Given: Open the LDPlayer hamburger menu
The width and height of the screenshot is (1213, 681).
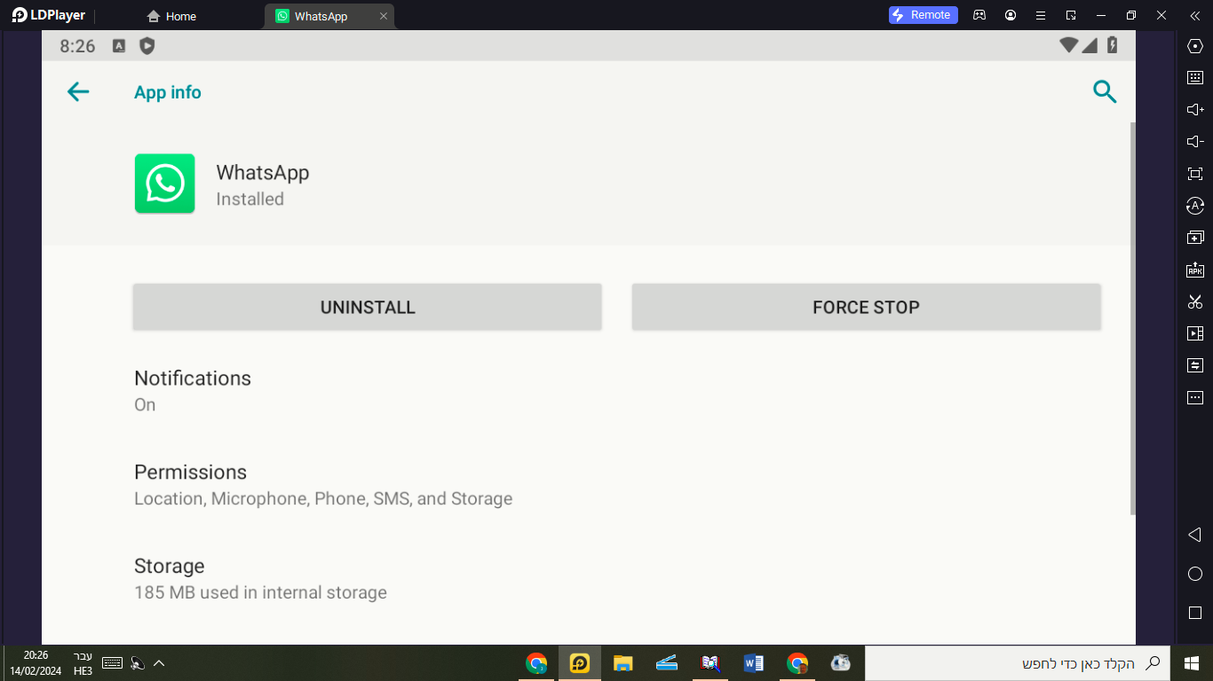Looking at the screenshot, I should click(x=1041, y=15).
